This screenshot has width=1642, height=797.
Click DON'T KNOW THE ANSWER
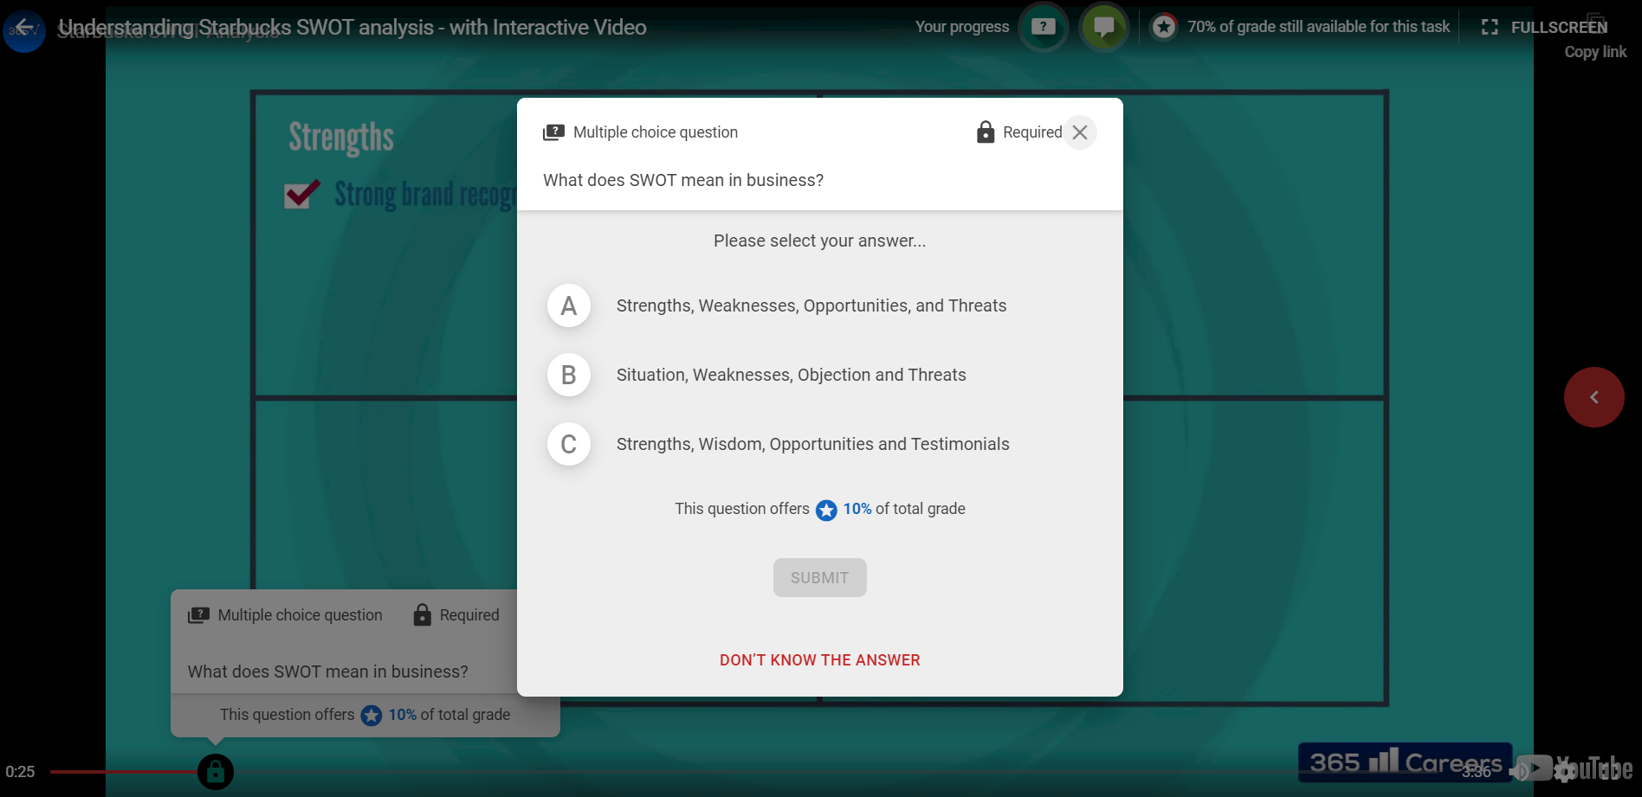pos(820,660)
